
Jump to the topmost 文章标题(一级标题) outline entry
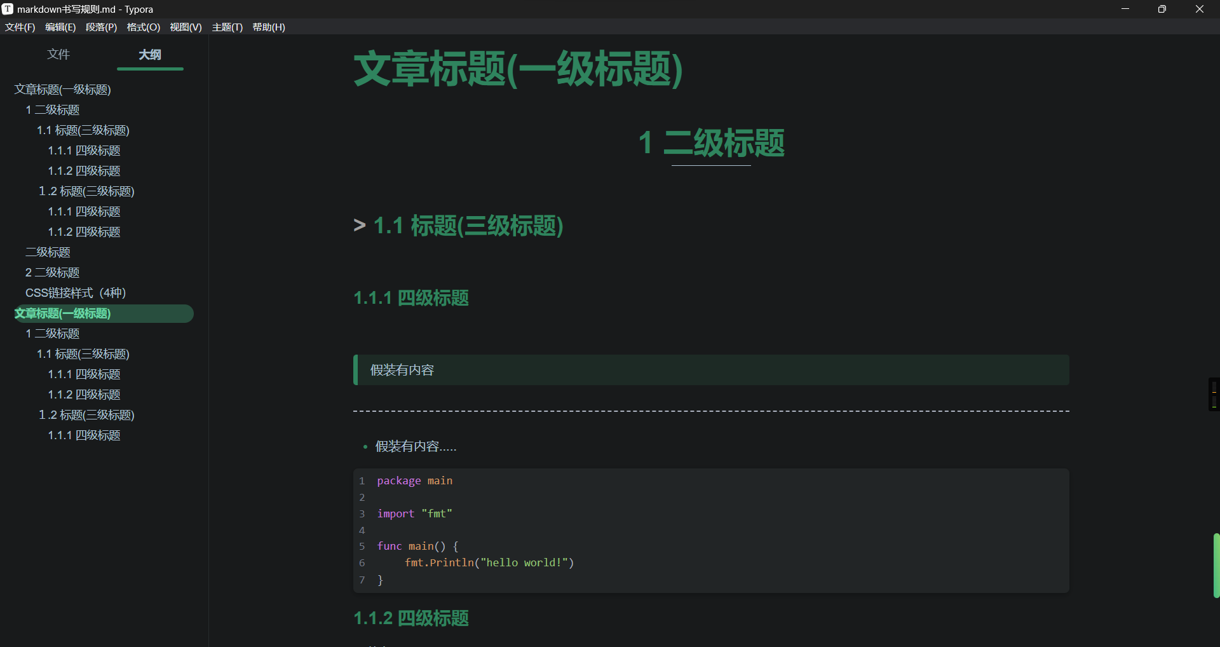(63, 90)
